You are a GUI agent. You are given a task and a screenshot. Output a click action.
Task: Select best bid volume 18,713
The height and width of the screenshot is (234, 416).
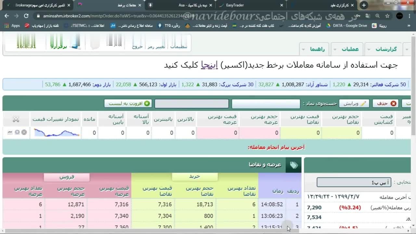point(204,204)
